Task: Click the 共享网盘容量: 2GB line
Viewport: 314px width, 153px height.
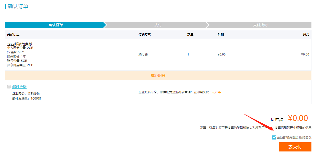Action: pos(20,65)
